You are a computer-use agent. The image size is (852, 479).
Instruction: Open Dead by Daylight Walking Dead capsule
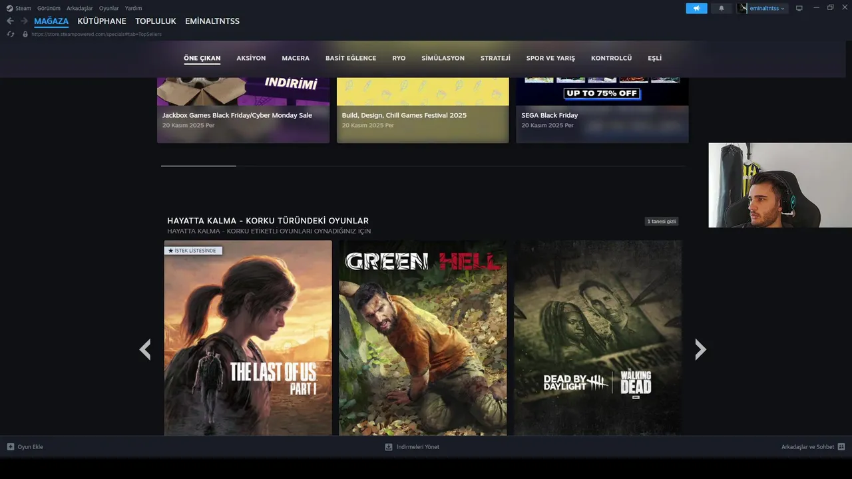click(598, 338)
